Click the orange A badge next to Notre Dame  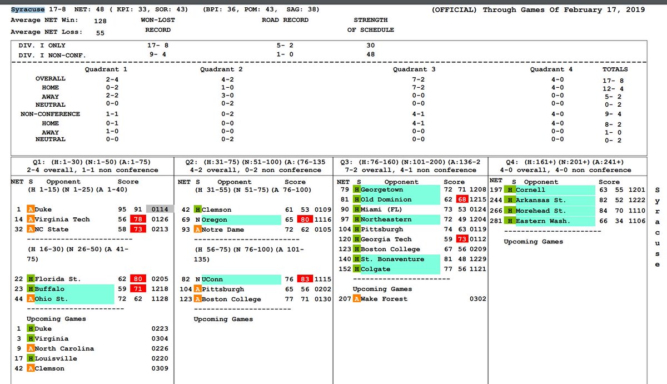(x=197, y=230)
